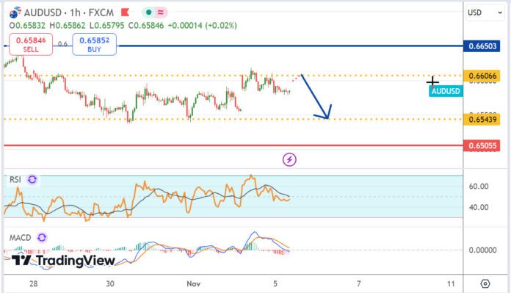Click the 30 date on time axis
This screenshot has width=511, height=293.
[110, 284]
